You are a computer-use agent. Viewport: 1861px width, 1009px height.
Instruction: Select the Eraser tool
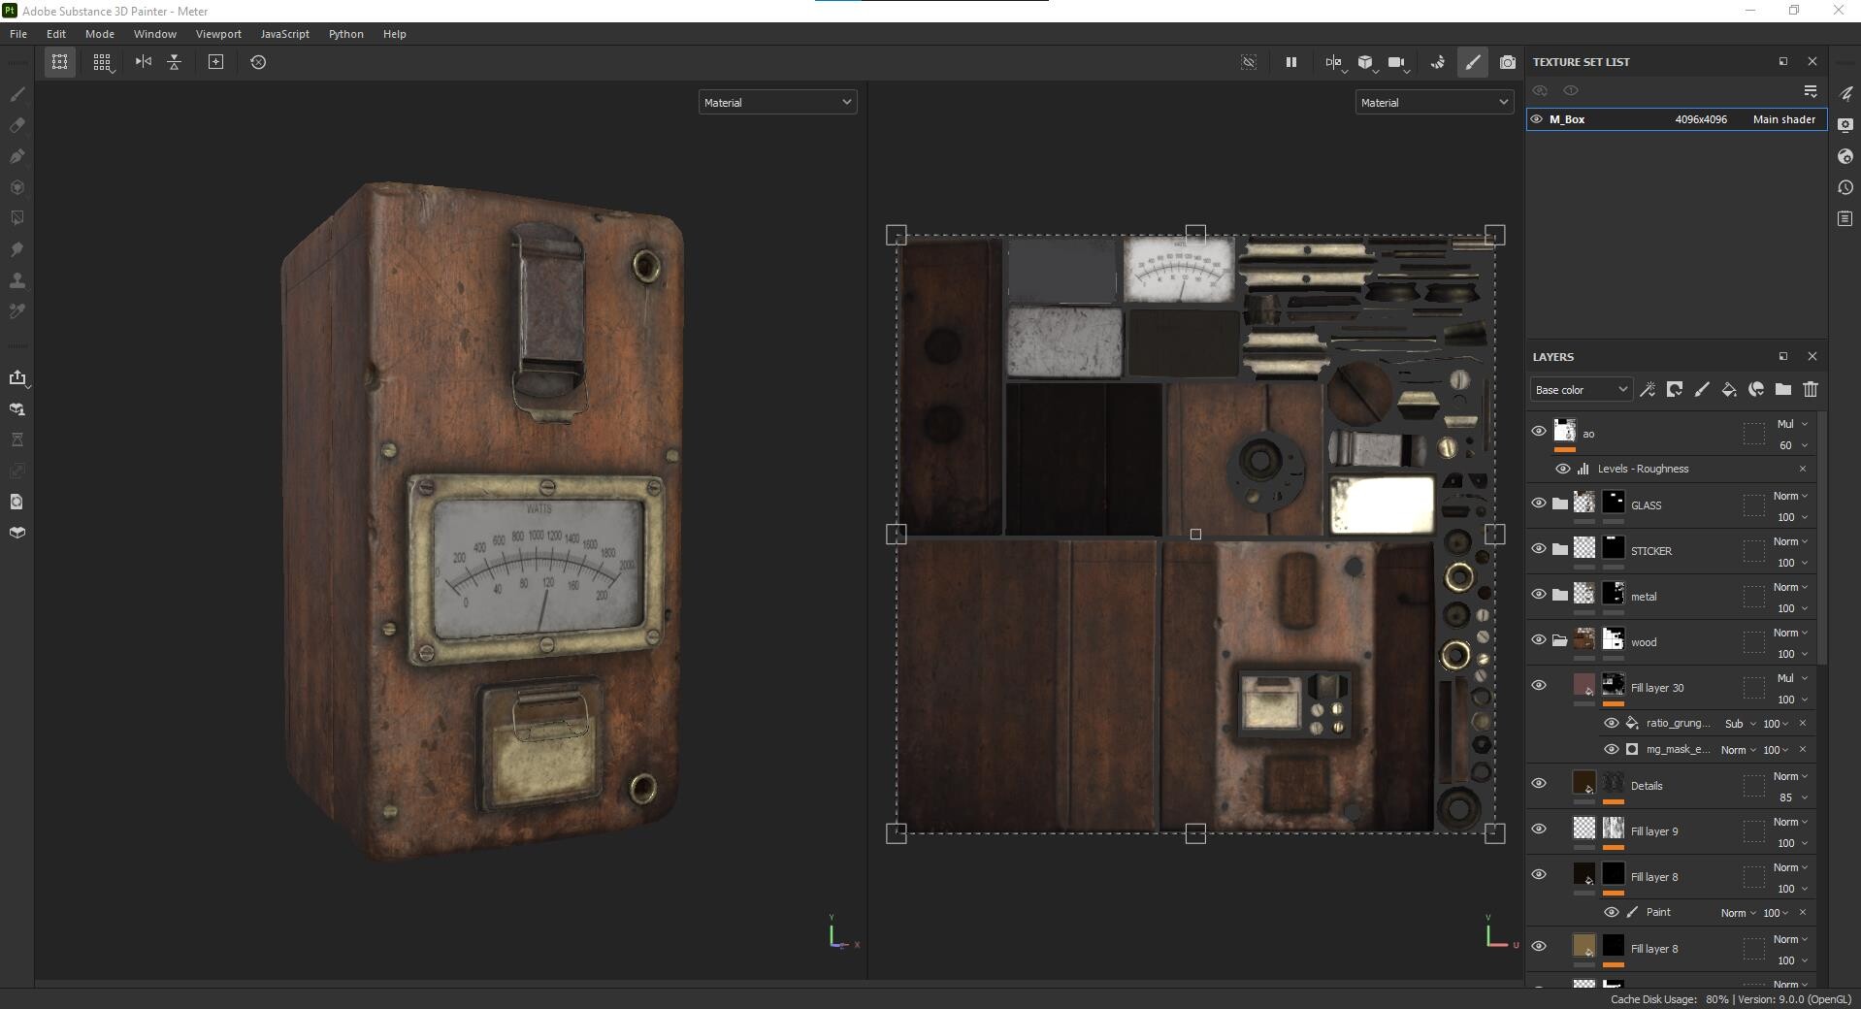pyautogui.click(x=16, y=125)
